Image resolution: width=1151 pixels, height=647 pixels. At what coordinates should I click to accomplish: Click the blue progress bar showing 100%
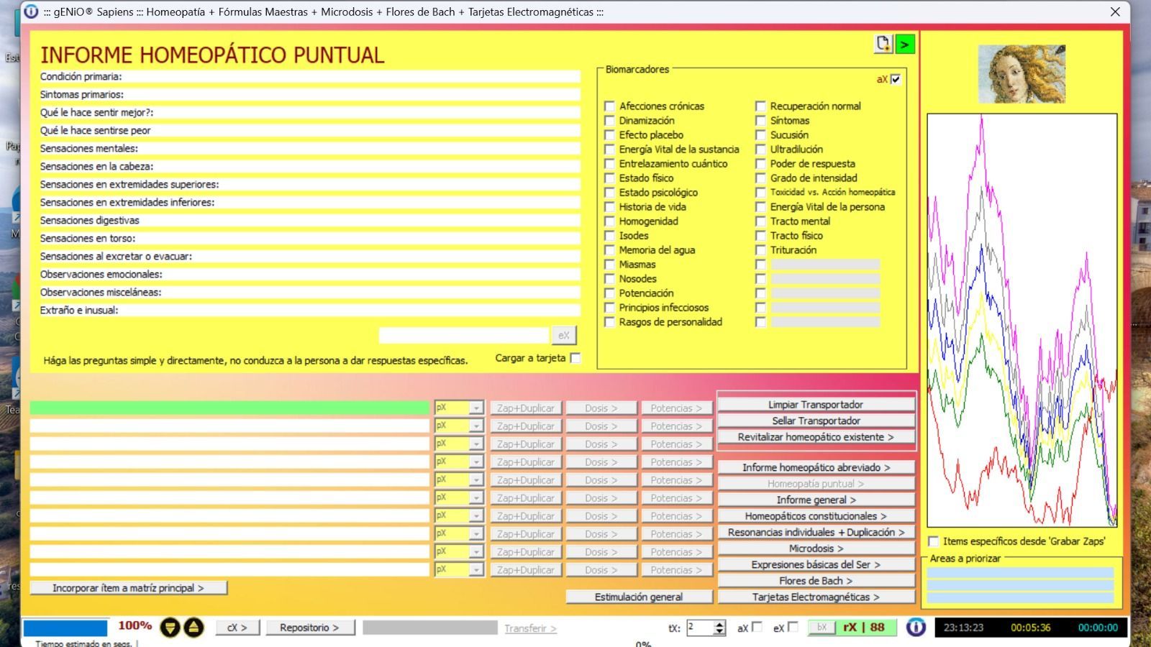coord(65,628)
